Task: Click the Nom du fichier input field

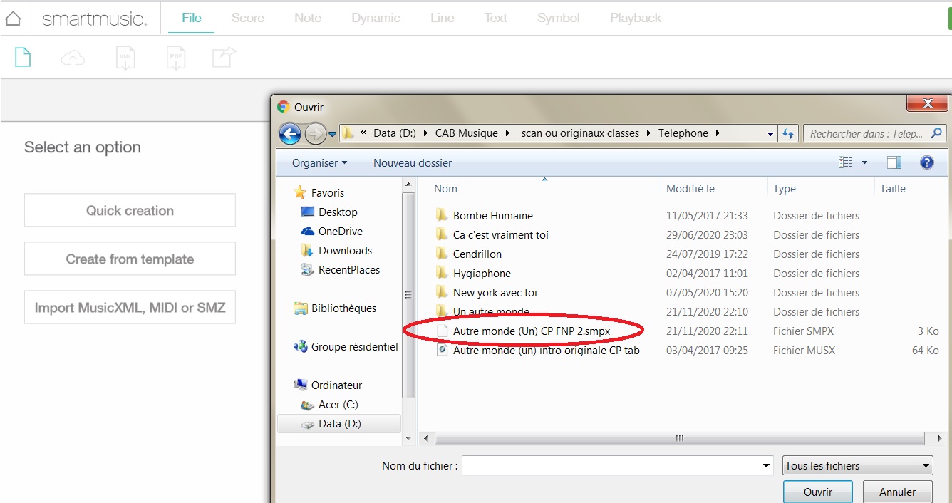Action: [613, 466]
